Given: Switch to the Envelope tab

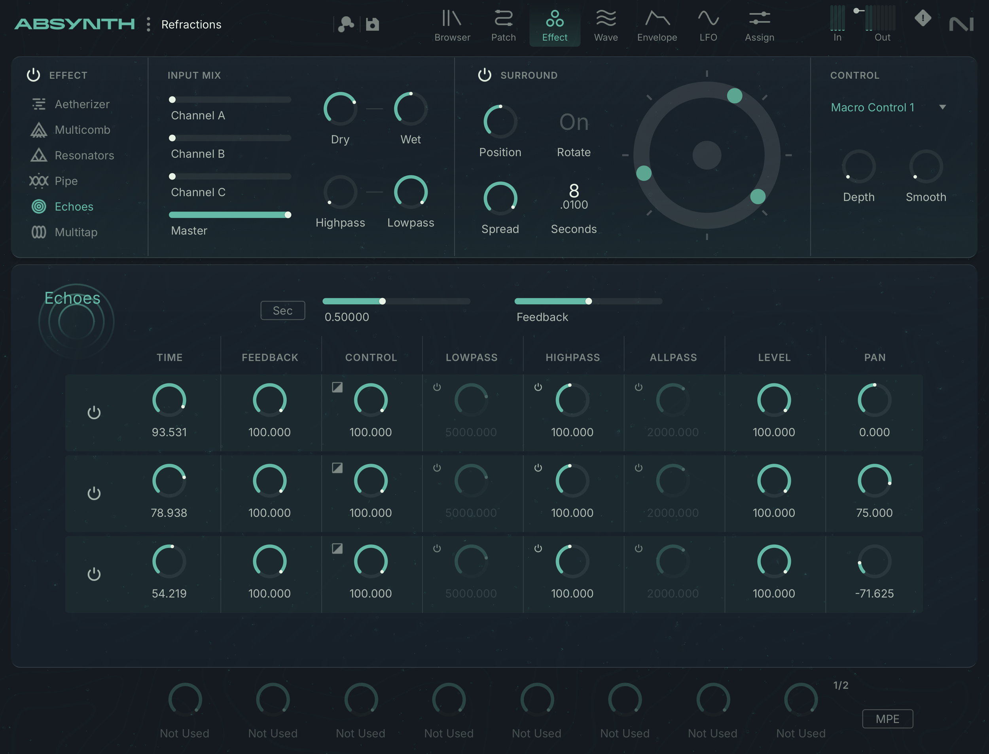Looking at the screenshot, I should tap(657, 25).
